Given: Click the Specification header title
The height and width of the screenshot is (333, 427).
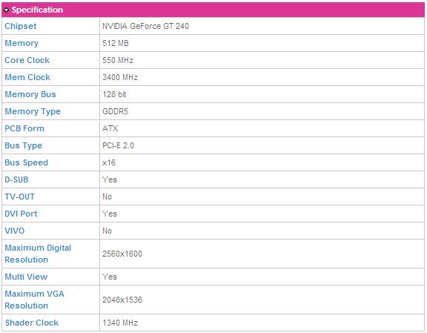Looking at the screenshot, I should point(37,10).
